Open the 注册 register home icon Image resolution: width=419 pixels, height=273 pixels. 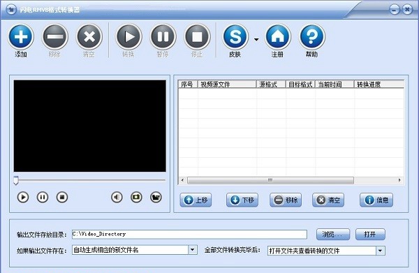(x=278, y=36)
